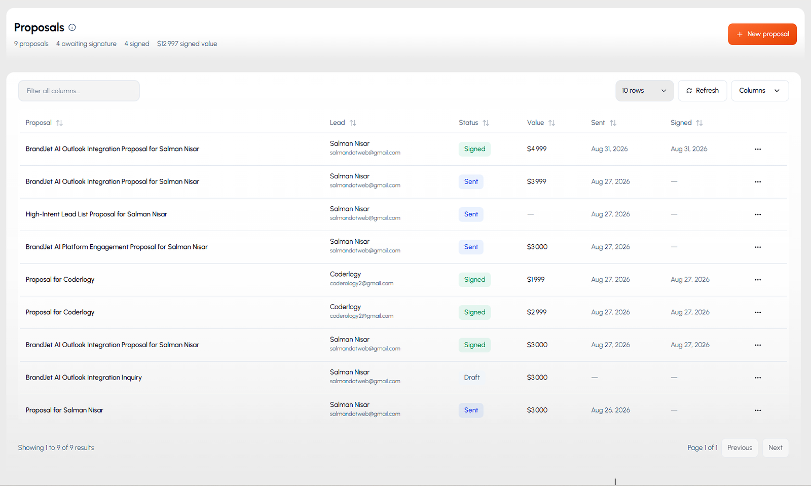Select the $4999 value cell
Viewport: 811px width, 486px height.
537,149
